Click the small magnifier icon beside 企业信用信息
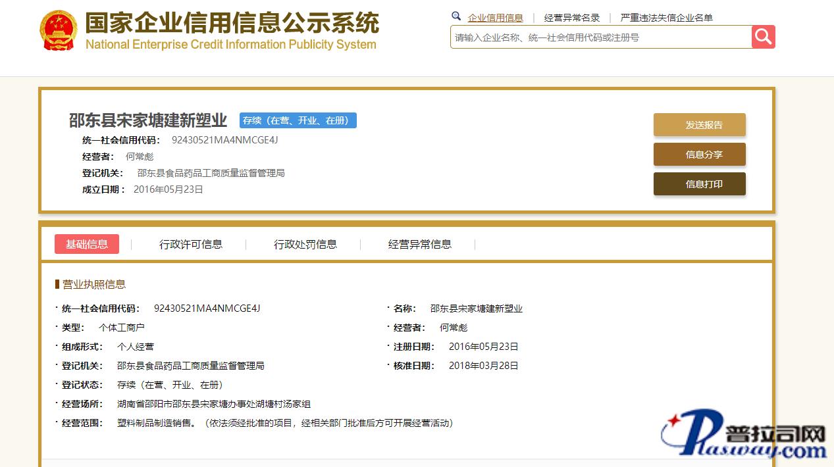 [x=456, y=16]
